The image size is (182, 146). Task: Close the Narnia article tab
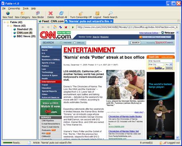coord(111,21)
